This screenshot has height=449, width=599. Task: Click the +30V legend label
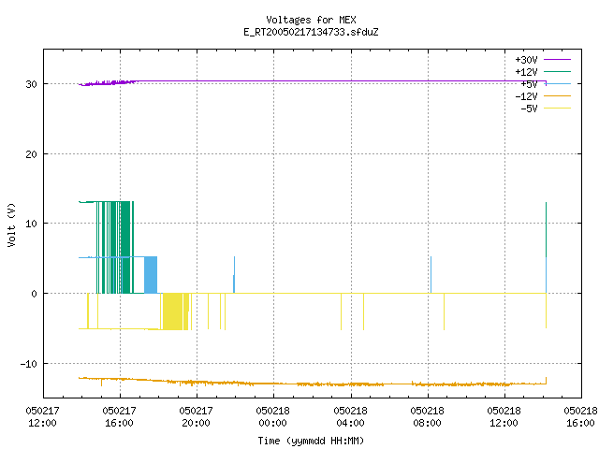(x=526, y=60)
